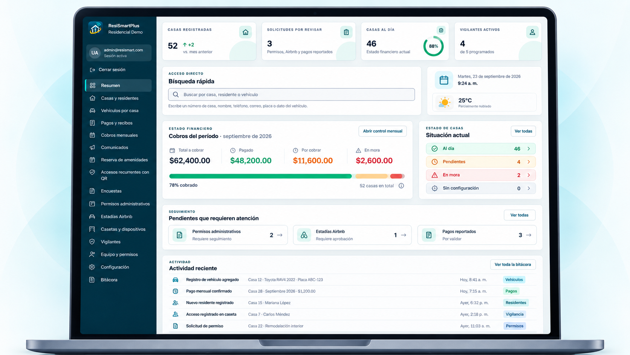Click the house icon in Casas Registradas card
This screenshot has width=630, height=355.
[246, 32]
